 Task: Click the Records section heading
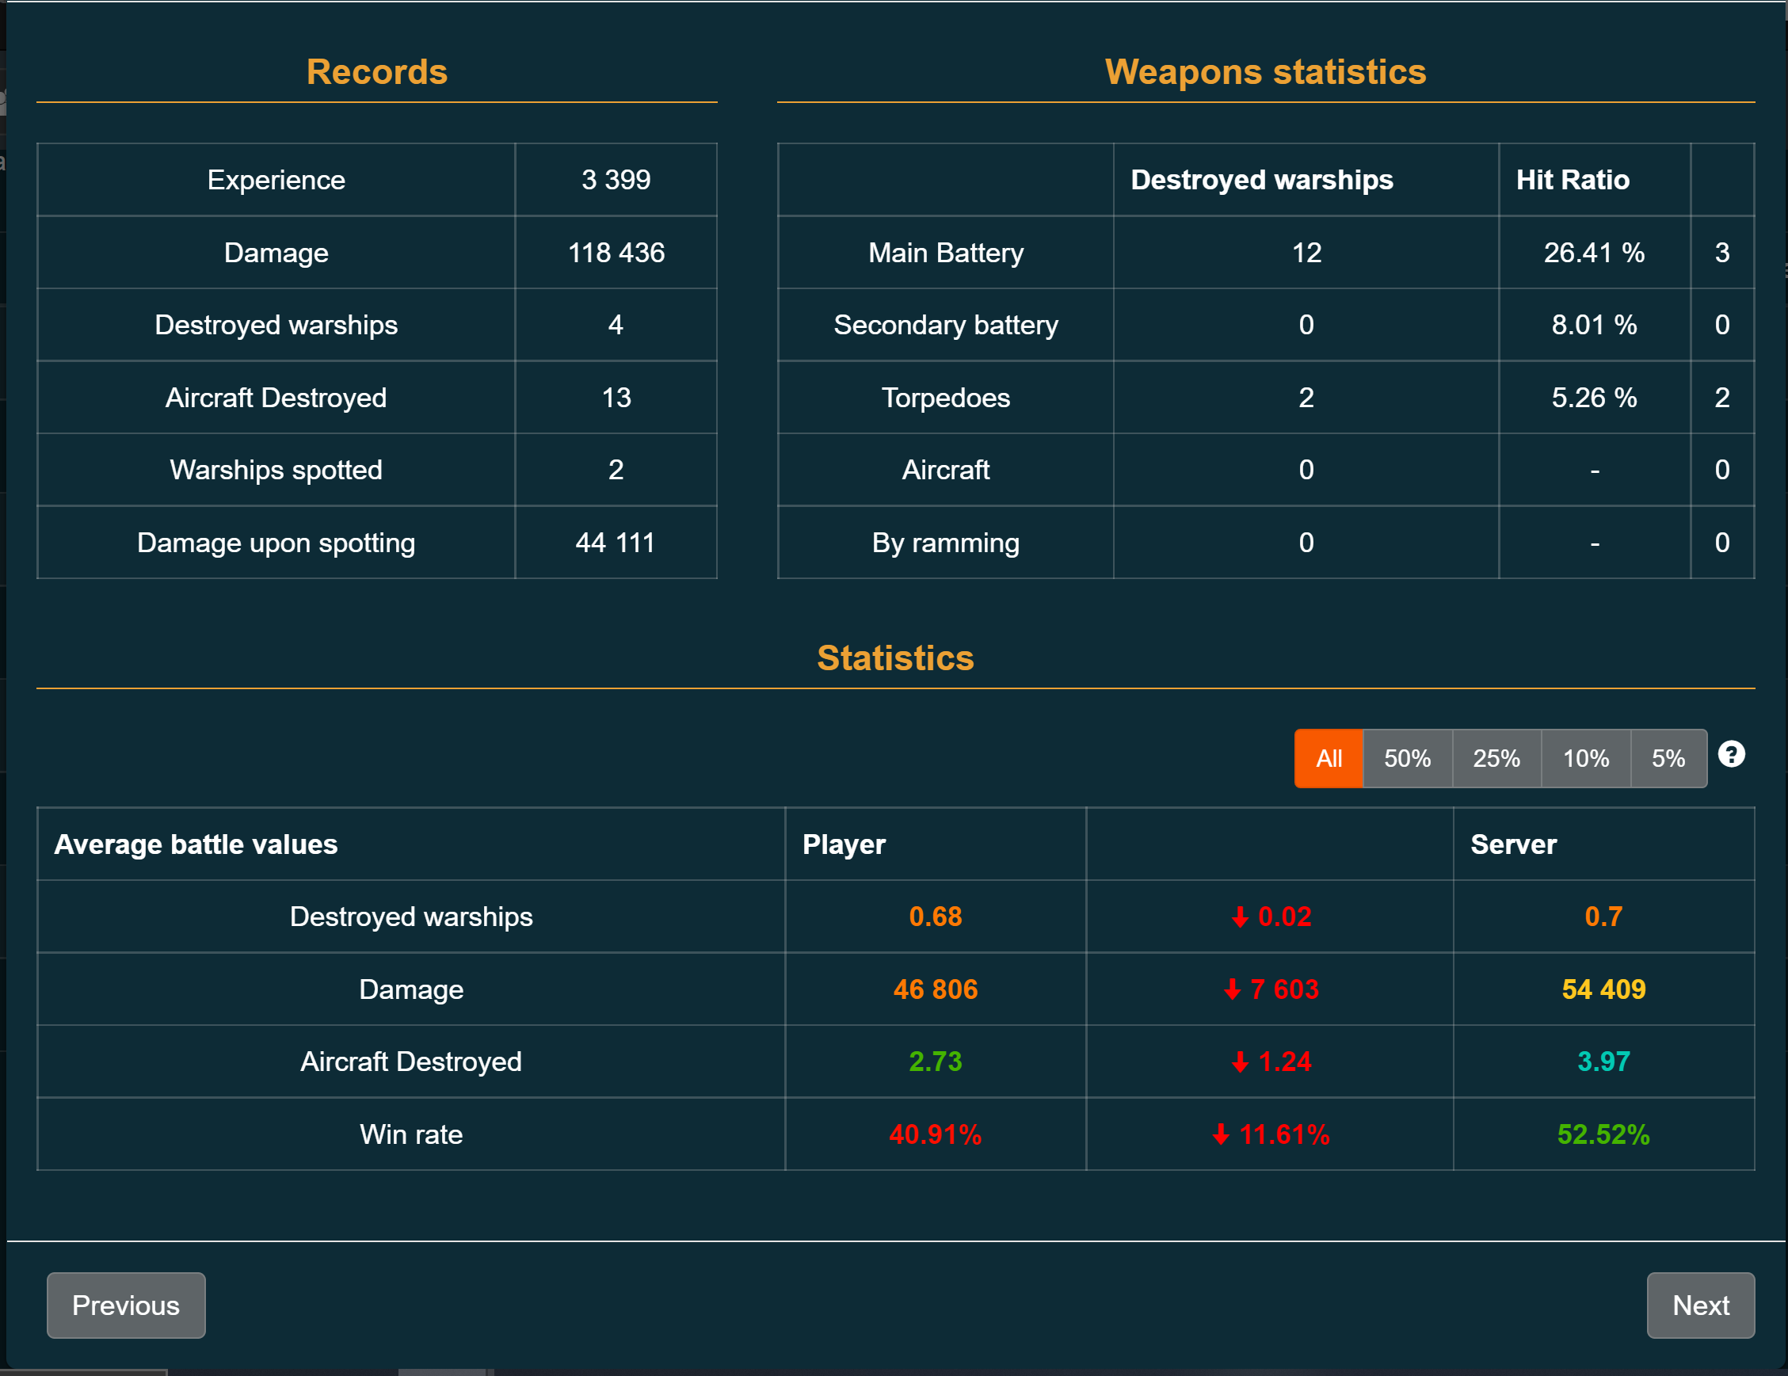(376, 72)
